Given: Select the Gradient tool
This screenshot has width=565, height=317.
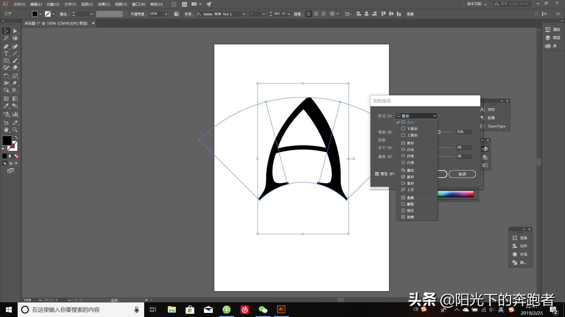Looking at the screenshot, I should [15, 99].
